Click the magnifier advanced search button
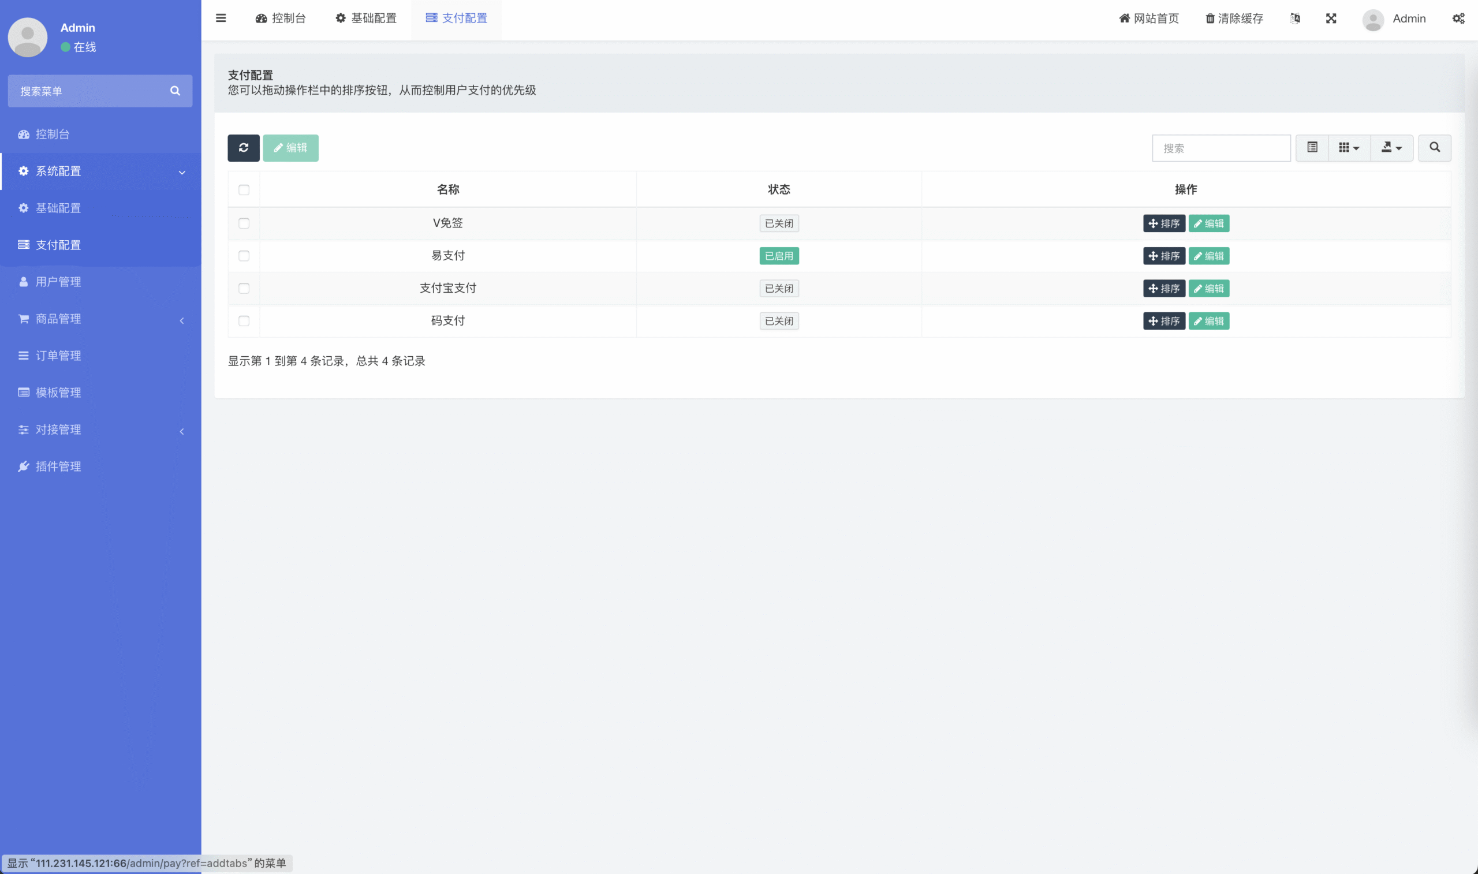The height and width of the screenshot is (874, 1478). click(x=1435, y=148)
